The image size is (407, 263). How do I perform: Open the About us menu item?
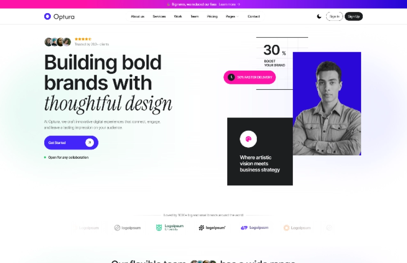(x=137, y=16)
